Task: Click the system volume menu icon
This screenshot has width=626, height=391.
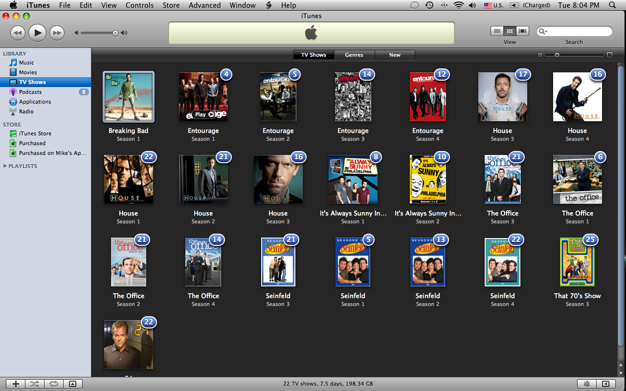Action: pos(472,5)
